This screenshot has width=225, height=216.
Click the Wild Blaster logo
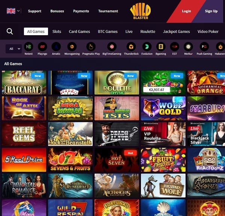tap(140, 12)
